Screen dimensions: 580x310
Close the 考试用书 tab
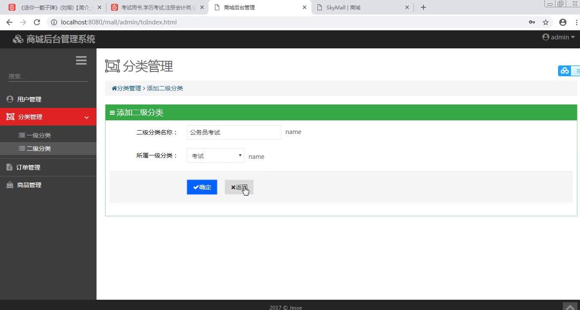click(202, 7)
